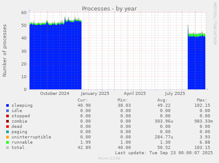The width and height of the screenshot is (219, 163).
Task: Click the y-axis tick label 50
Action: coord(24,25)
